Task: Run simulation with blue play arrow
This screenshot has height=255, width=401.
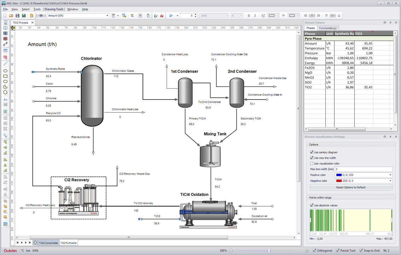Action: 171,16
